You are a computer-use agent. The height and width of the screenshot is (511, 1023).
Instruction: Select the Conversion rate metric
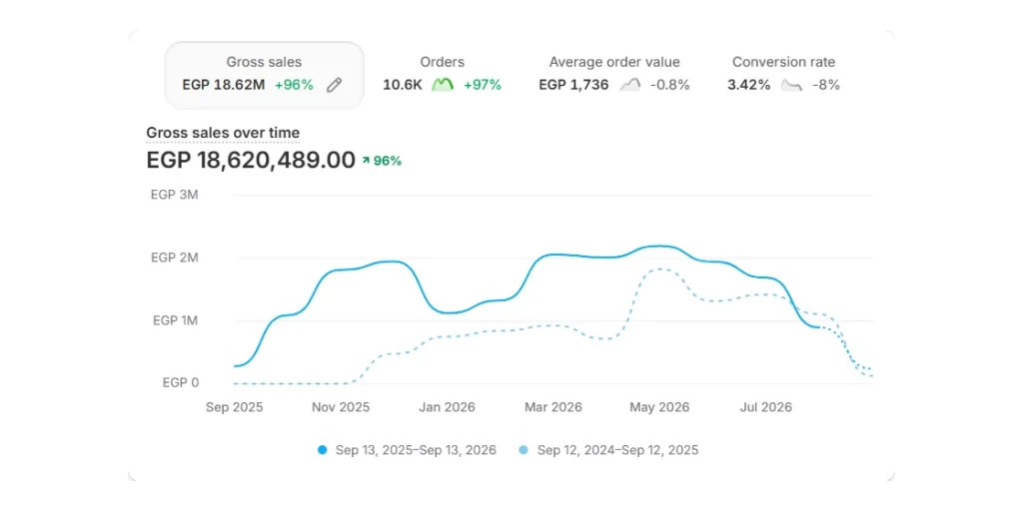pyautogui.click(x=783, y=74)
